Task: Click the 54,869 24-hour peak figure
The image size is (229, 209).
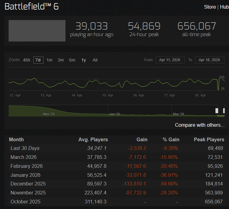Action: coord(144,26)
